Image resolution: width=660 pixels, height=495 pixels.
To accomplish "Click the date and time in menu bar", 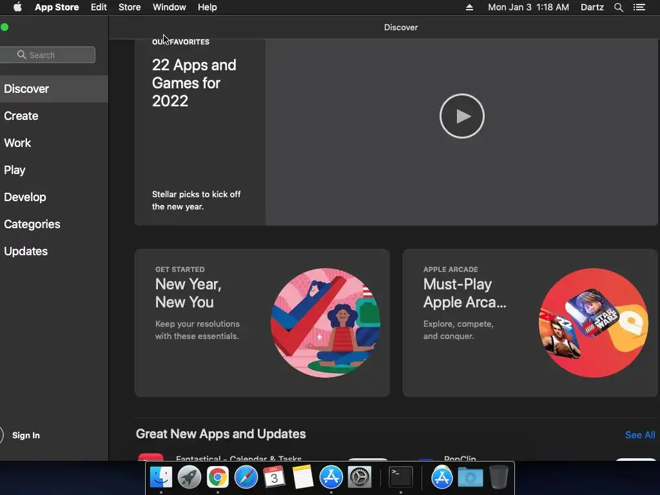I will (529, 7).
